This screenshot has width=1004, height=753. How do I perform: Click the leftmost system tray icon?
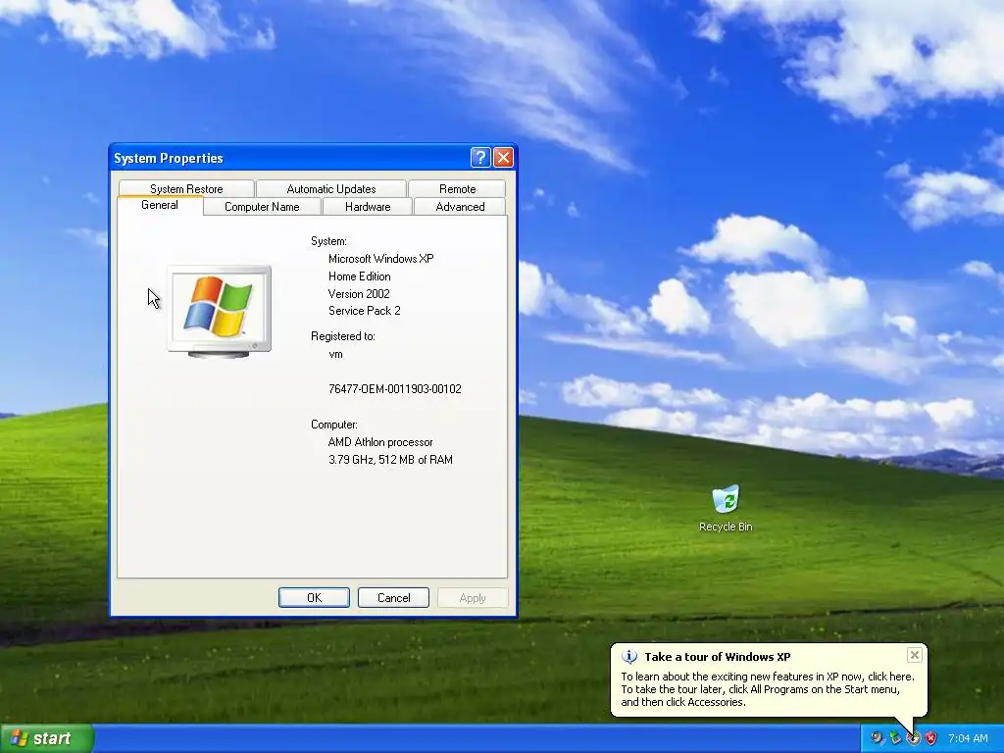point(878,738)
